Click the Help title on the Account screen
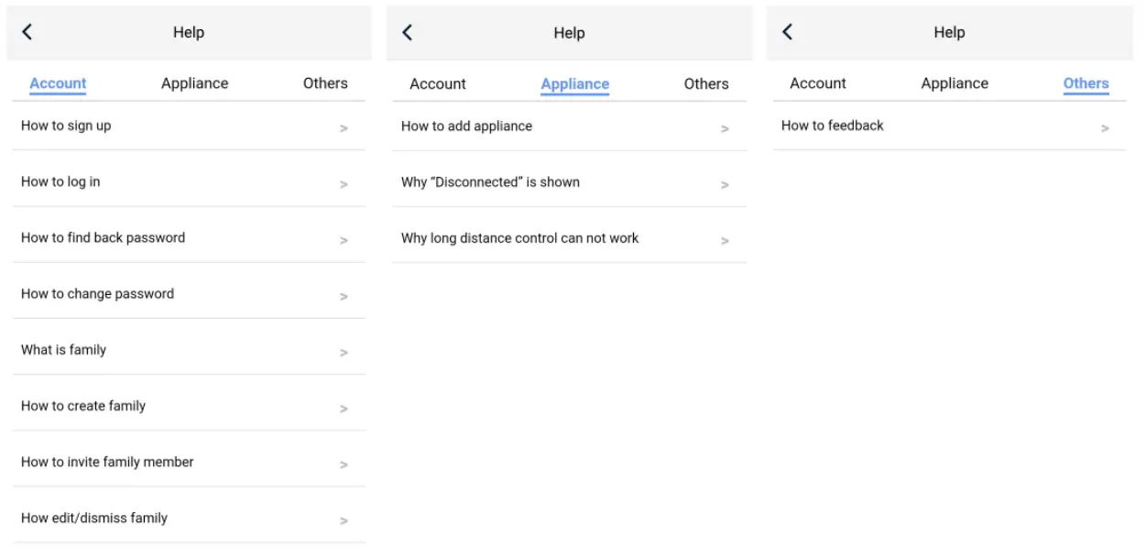Image resolution: width=1146 pixels, height=558 pixels. click(189, 31)
